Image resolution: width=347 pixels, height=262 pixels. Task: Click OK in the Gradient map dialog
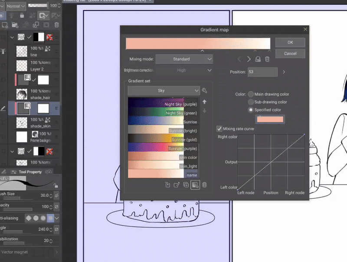(290, 42)
